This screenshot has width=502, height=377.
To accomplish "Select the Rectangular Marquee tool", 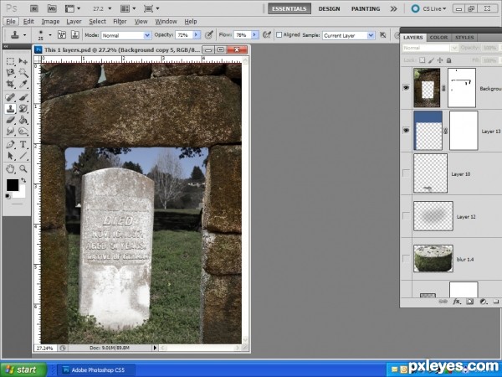I will [x=10, y=61].
